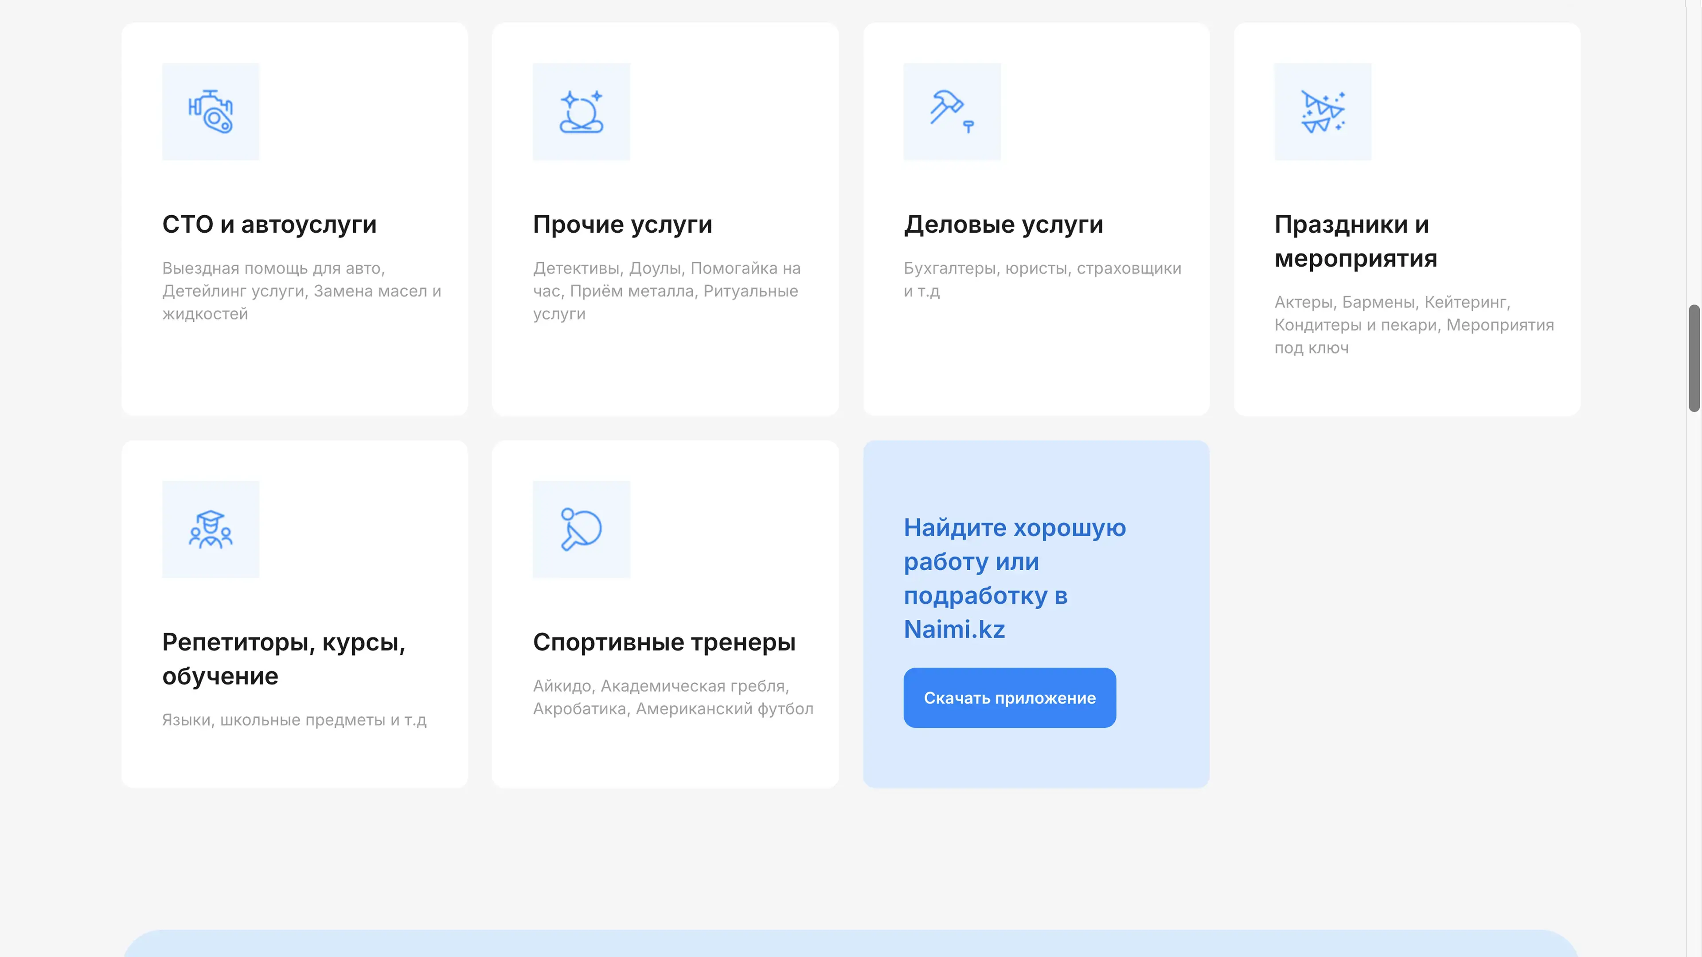Image resolution: width=1702 pixels, height=957 pixels.
Task: Select the Спортивные тренеры heading
Action: coord(664,642)
